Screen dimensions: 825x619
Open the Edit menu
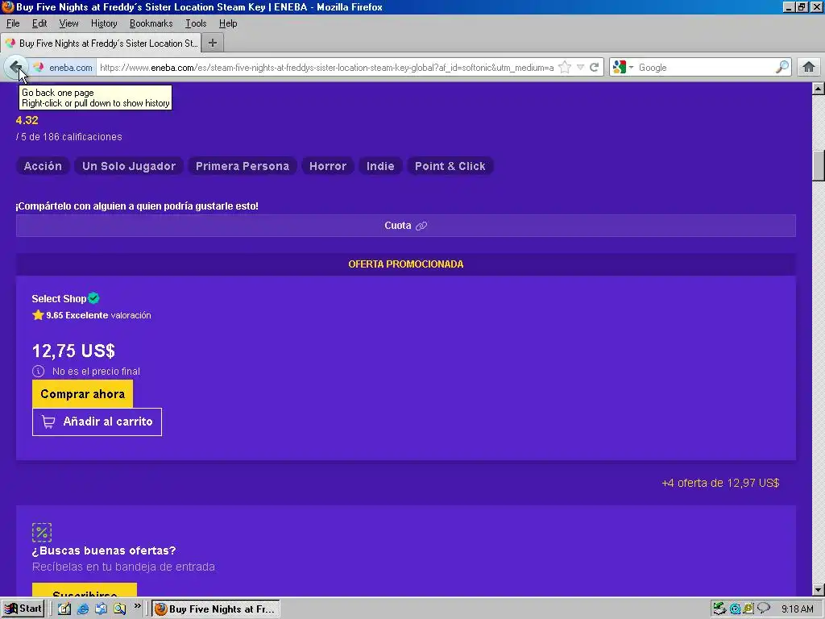coord(39,23)
